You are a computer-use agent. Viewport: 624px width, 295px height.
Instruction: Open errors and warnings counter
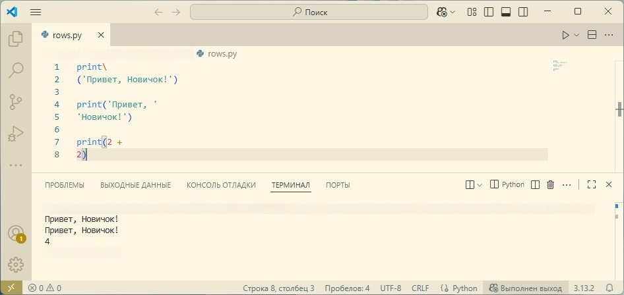coord(45,288)
